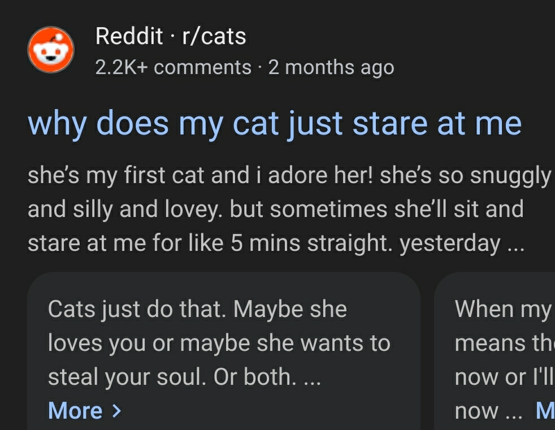Screen dimensions: 555x430
Task: Click the 'r/cats' subreddit name
Action: tap(214, 37)
